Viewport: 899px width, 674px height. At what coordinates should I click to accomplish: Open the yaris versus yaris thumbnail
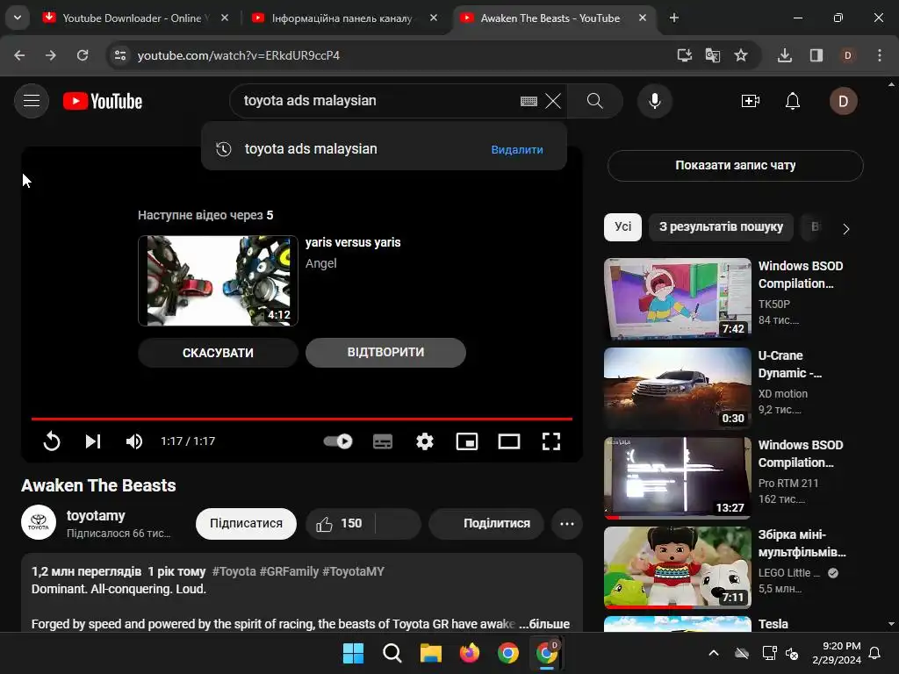(x=218, y=281)
